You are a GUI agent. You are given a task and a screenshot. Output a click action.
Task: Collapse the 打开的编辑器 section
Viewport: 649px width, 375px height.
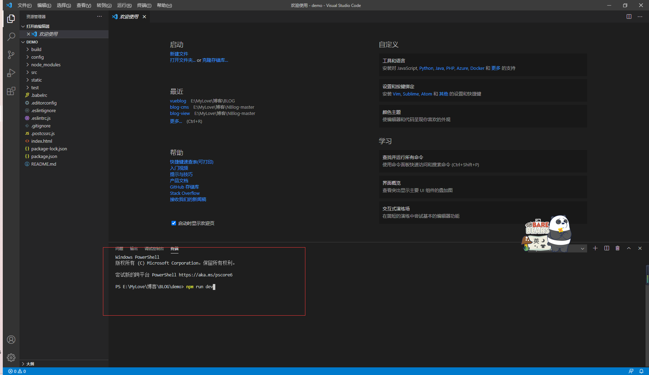pos(64,26)
